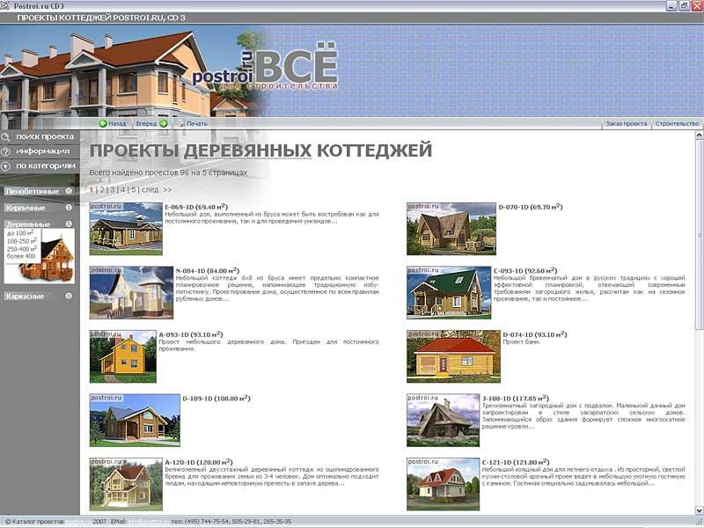The width and height of the screenshot is (704, 528).
Task: Click the 'след. >>' next page link
Action: pos(156,189)
